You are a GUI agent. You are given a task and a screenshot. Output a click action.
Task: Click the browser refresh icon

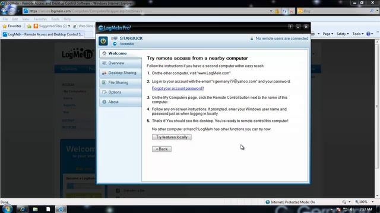(284, 11)
